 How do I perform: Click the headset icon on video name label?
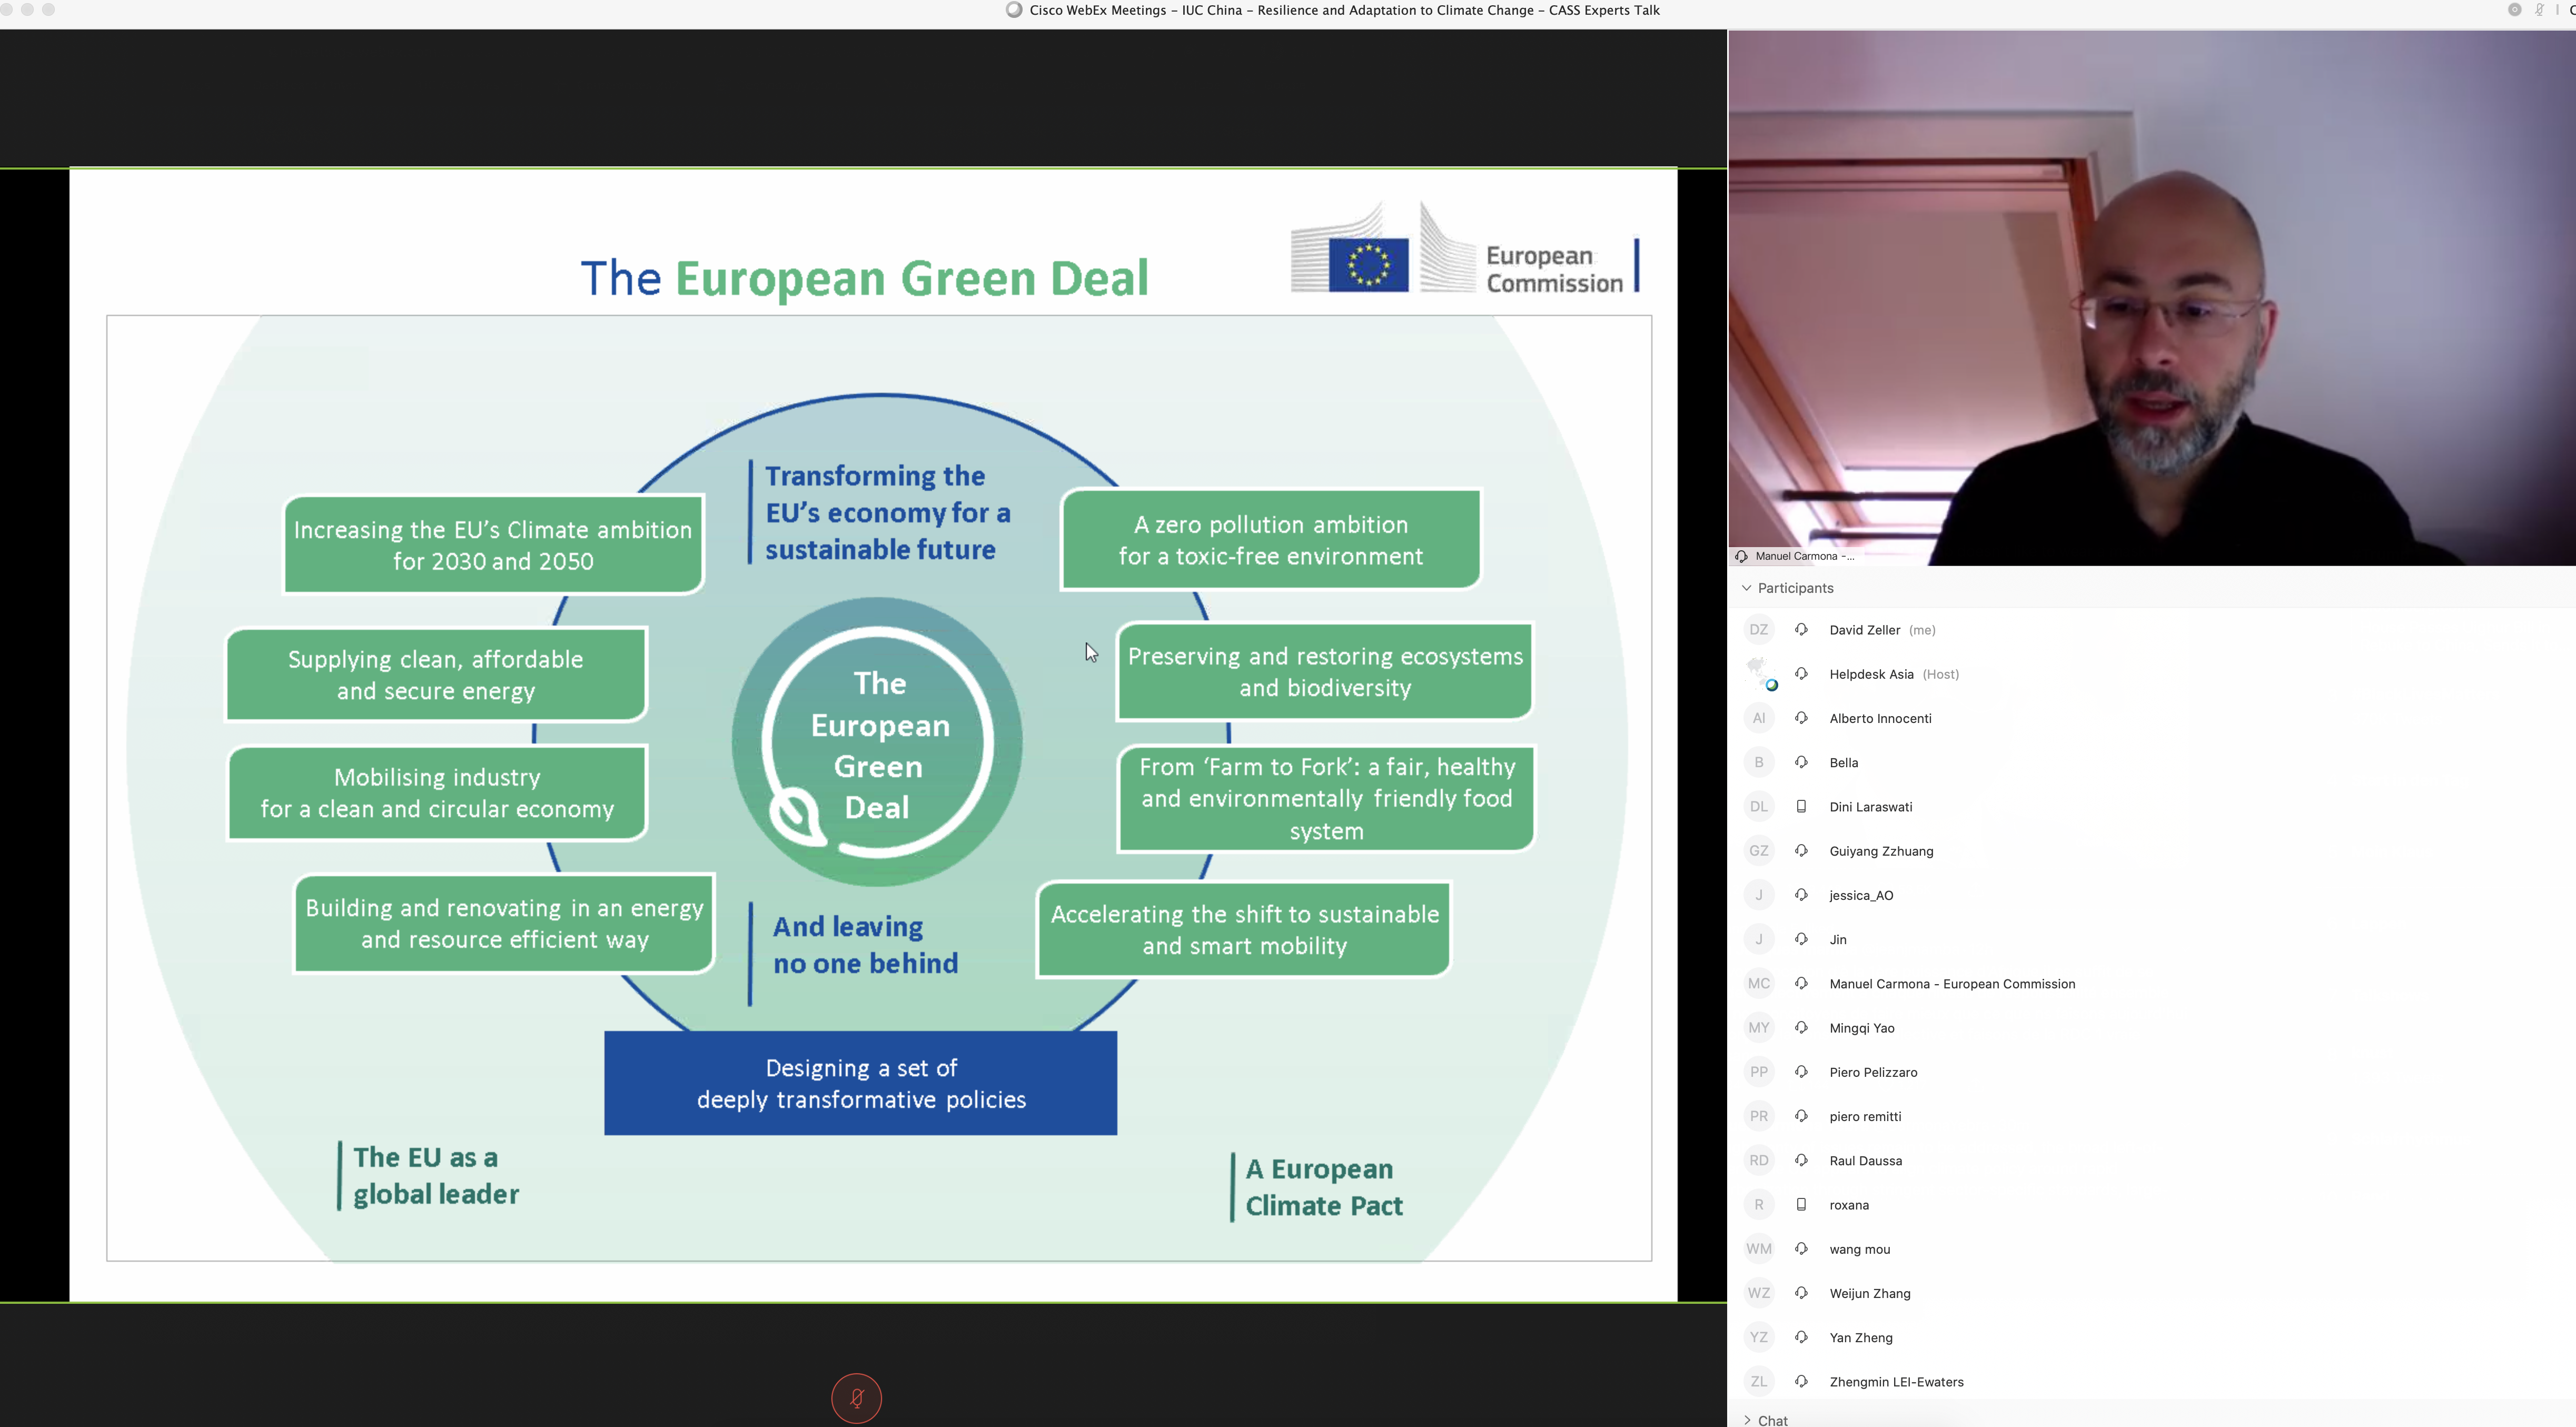[x=1741, y=556]
